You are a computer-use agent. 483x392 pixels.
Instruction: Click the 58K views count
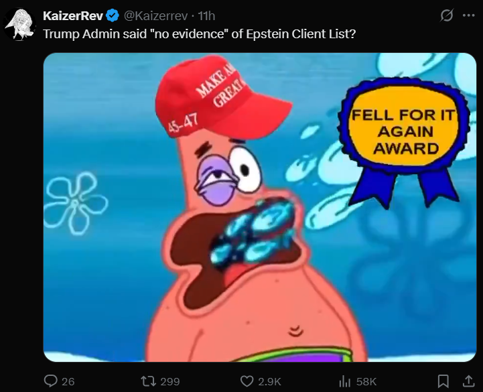point(366,381)
